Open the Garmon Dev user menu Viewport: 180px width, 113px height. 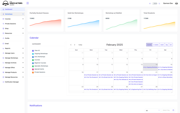(x=168, y=3)
